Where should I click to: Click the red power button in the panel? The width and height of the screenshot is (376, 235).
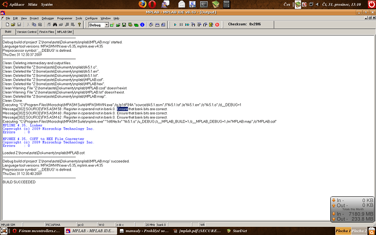coord(372,4)
